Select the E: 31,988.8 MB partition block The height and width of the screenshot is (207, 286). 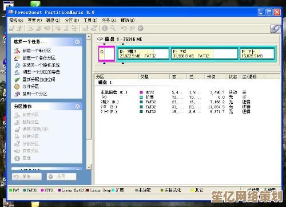[205, 54]
